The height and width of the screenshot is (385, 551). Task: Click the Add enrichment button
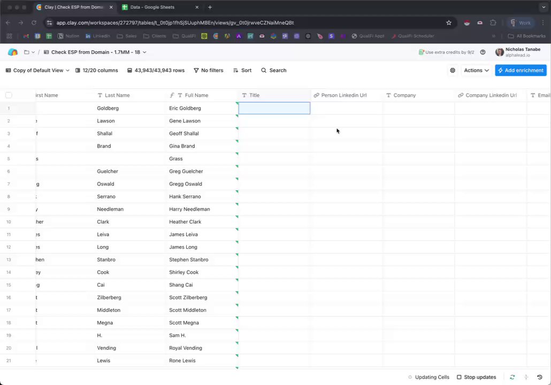[521, 70]
